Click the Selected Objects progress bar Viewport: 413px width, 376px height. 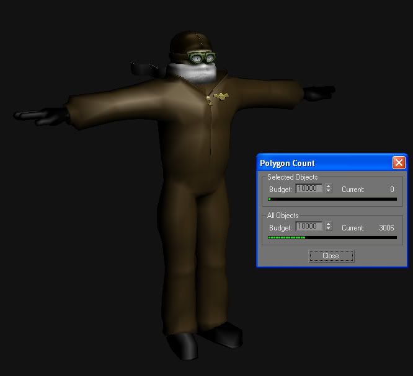(332, 199)
